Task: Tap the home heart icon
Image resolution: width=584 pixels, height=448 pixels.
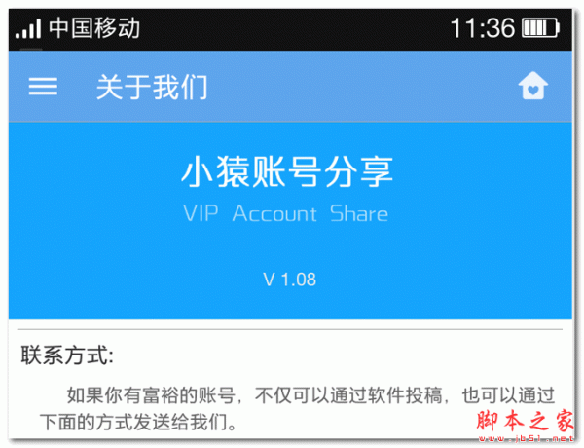Action: (533, 86)
